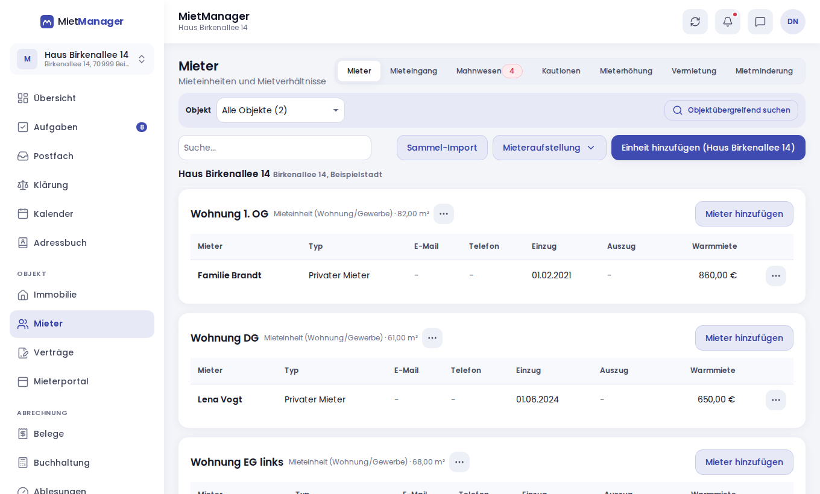
Task: Open Immobilie in sidebar
Action: [82, 295]
